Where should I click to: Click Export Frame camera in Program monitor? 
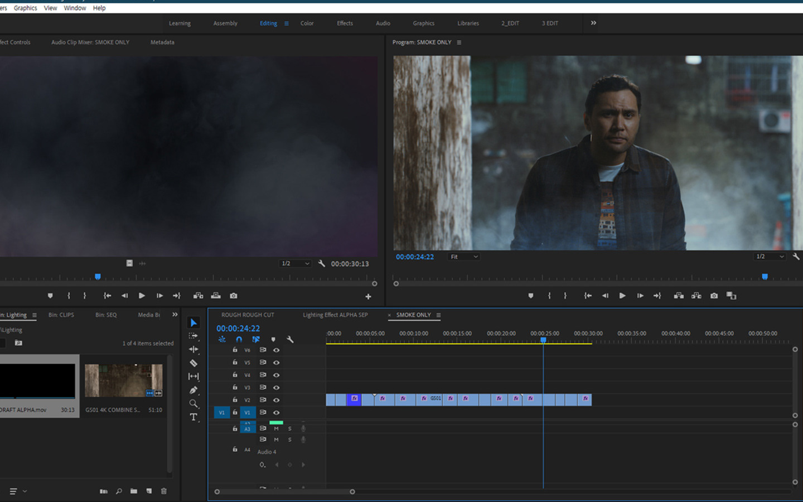coord(714,296)
